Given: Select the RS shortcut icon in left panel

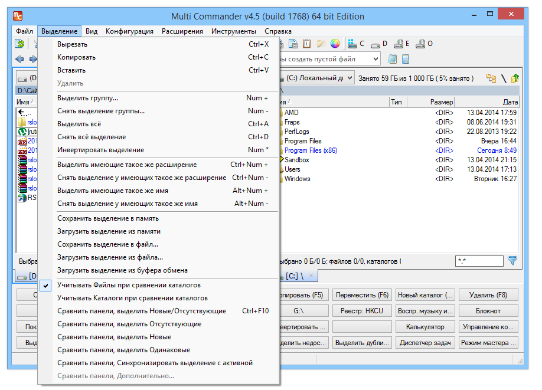Looking at the screenshot, I should pos(22,198).
